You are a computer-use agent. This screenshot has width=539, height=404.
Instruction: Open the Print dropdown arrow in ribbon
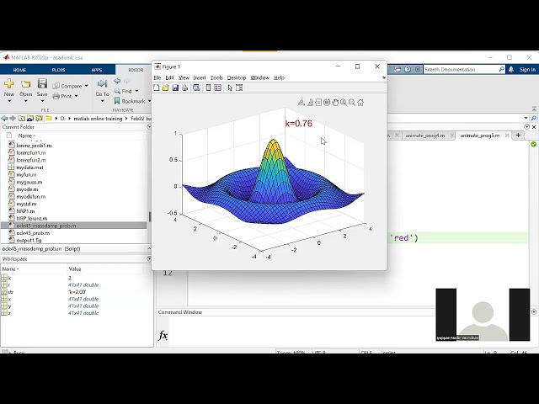click(x=77, y=96)
